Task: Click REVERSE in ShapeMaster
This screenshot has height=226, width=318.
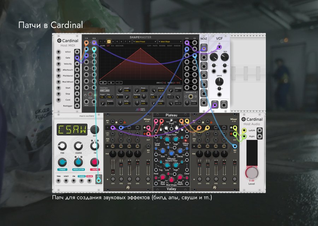Action: 162,46
